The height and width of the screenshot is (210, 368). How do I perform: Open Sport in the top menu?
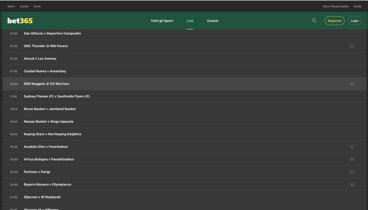[x=11, y=6]
